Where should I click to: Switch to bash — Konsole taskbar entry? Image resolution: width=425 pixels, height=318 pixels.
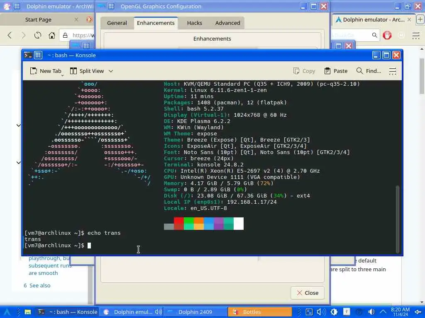pyautogui.click(x=67, y=312)
